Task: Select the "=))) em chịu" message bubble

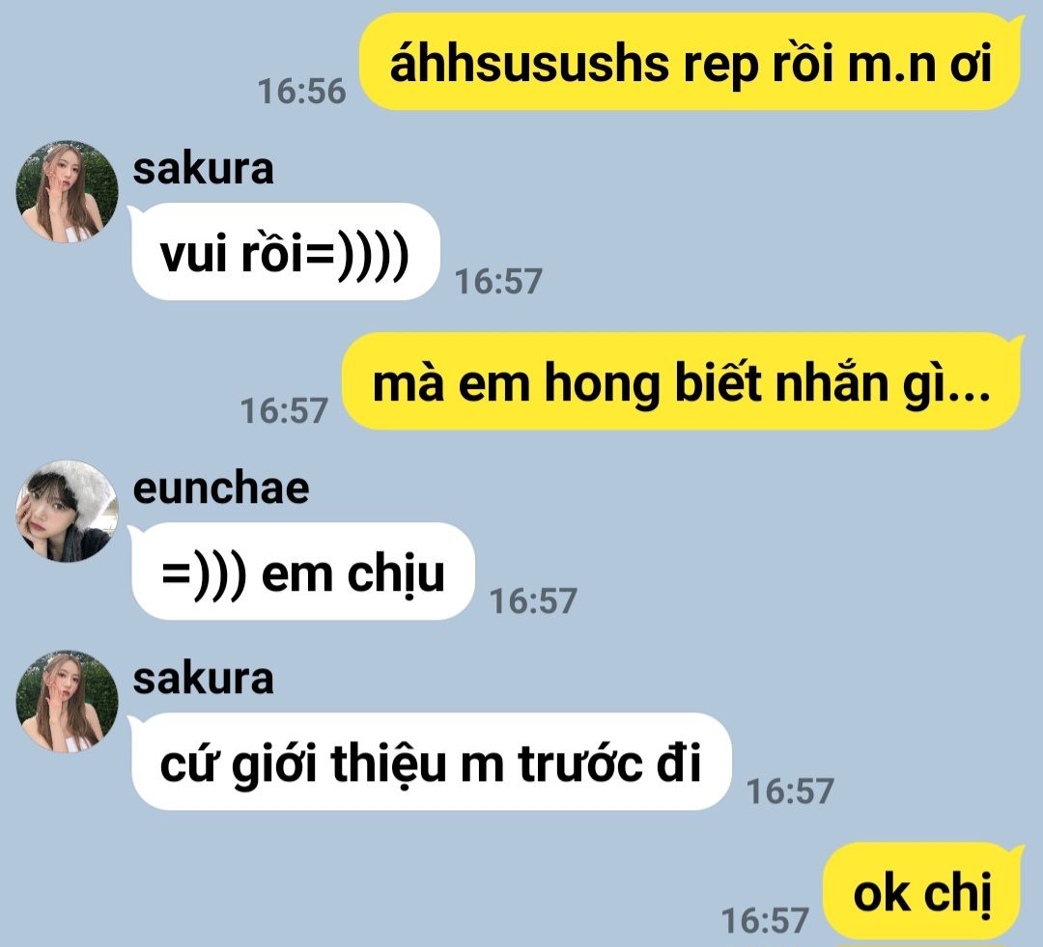Action: tap(302, 571)
